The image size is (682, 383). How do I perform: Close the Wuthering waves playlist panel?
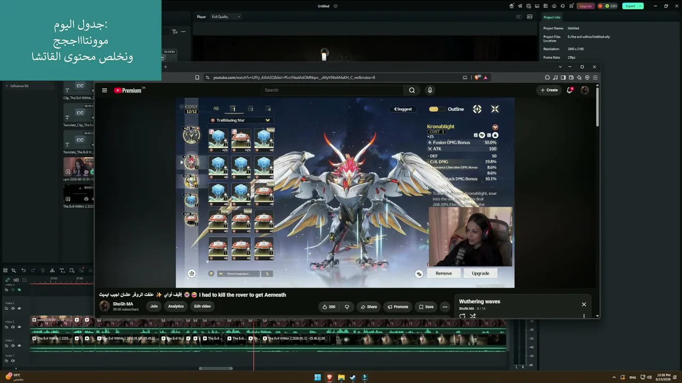(584, 304)
